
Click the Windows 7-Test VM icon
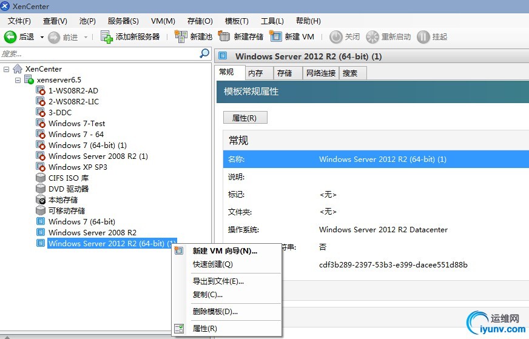41,124
